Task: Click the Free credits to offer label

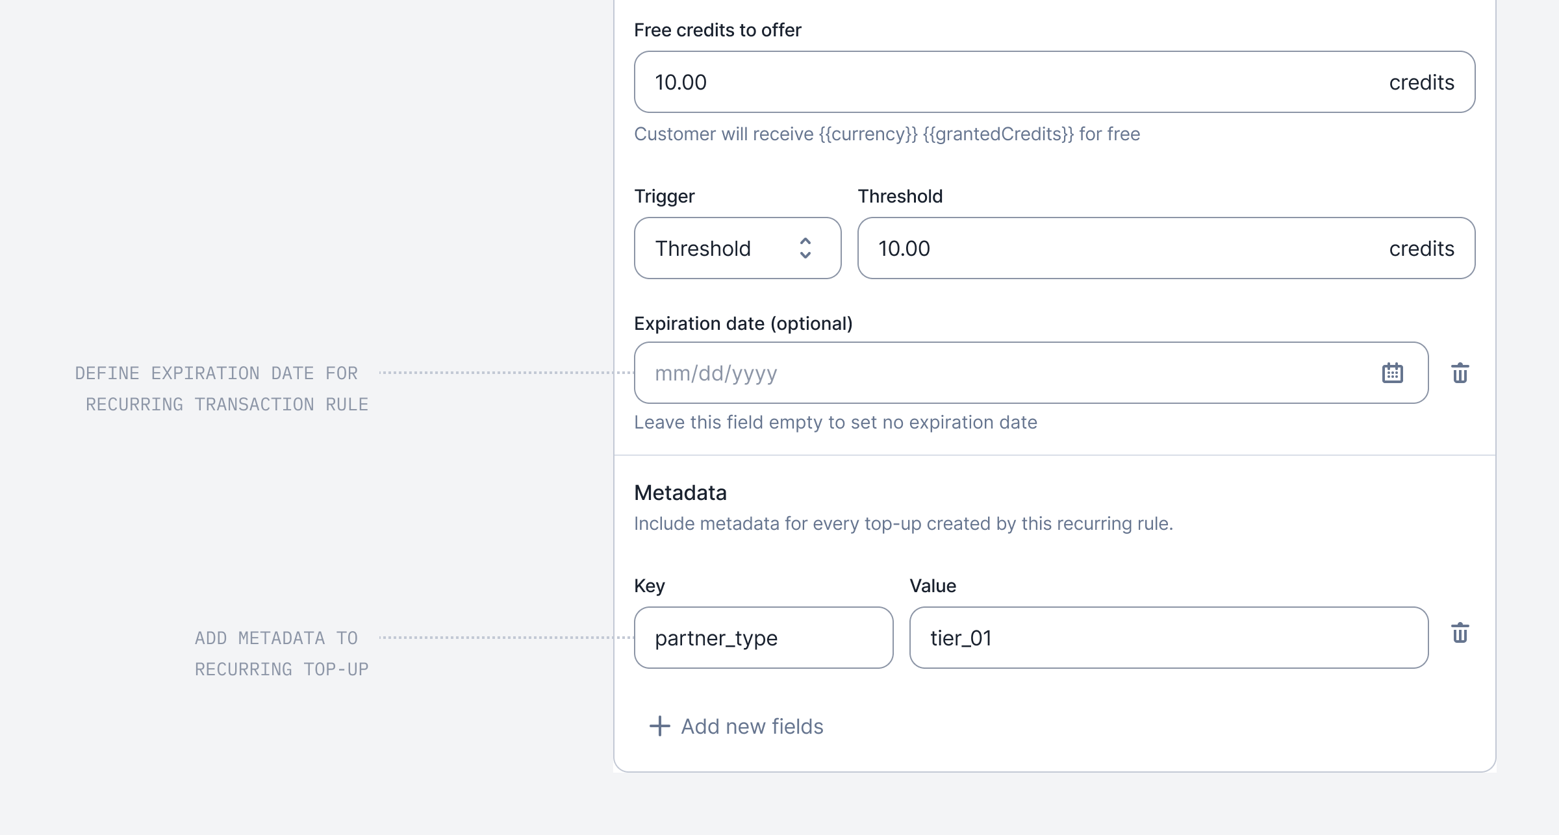Action: pos(717,30)
